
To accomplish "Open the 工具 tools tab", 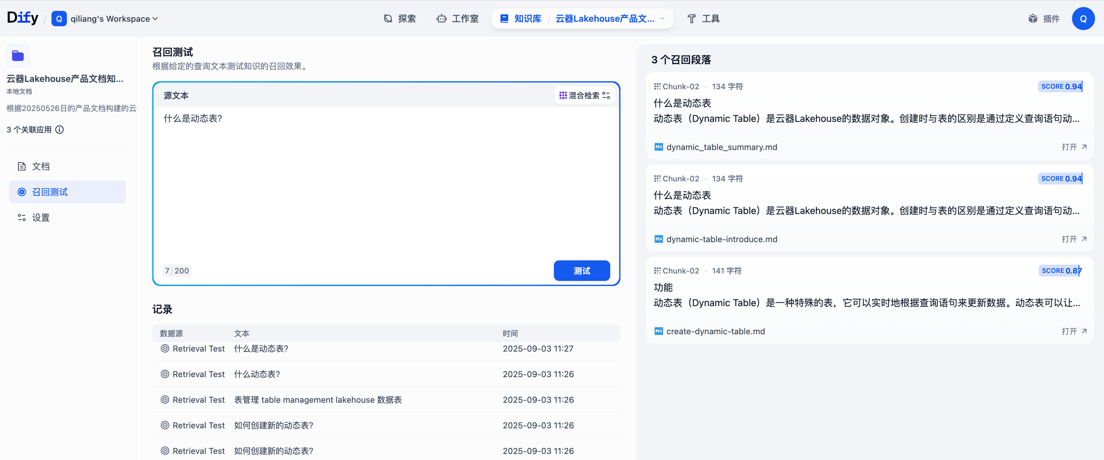I will (703, 19).
